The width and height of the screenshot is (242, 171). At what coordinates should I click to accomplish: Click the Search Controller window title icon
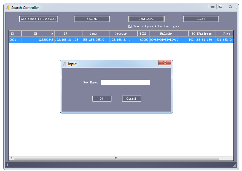point(8,8)
